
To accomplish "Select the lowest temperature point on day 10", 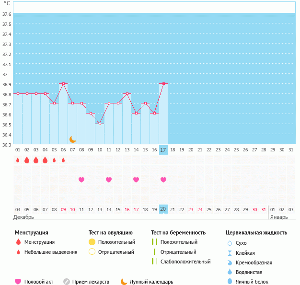I will pyautogui.click(x=100, y=124).
